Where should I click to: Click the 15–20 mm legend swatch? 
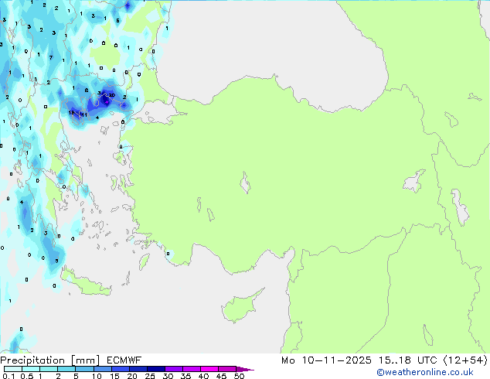click(120, 369)
